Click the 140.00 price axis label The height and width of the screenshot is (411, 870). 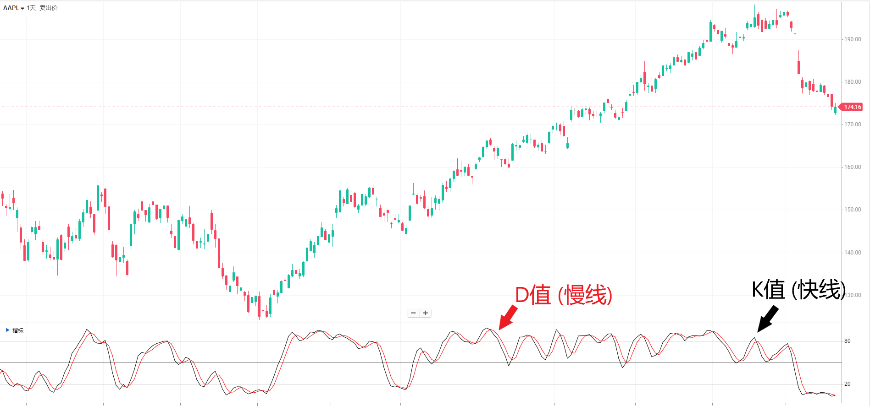tap(853, 253)
